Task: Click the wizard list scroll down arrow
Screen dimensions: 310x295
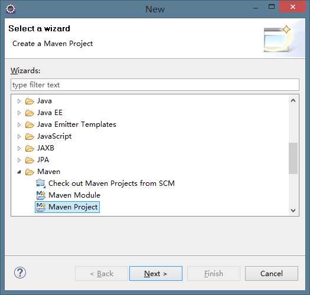Action: click(293, 211)
